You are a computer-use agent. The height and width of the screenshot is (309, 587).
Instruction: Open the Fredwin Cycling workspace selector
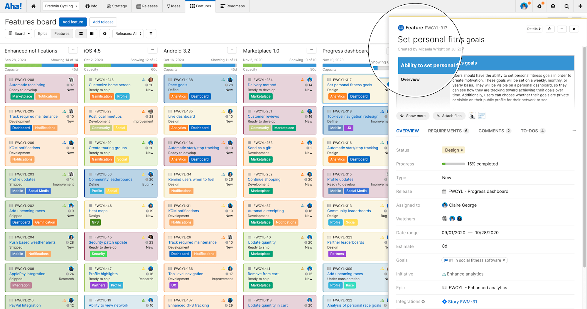click(x=60, y=6)
